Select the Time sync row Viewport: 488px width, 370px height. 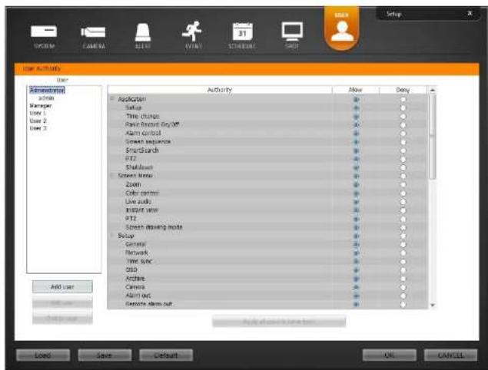[267, 262]
